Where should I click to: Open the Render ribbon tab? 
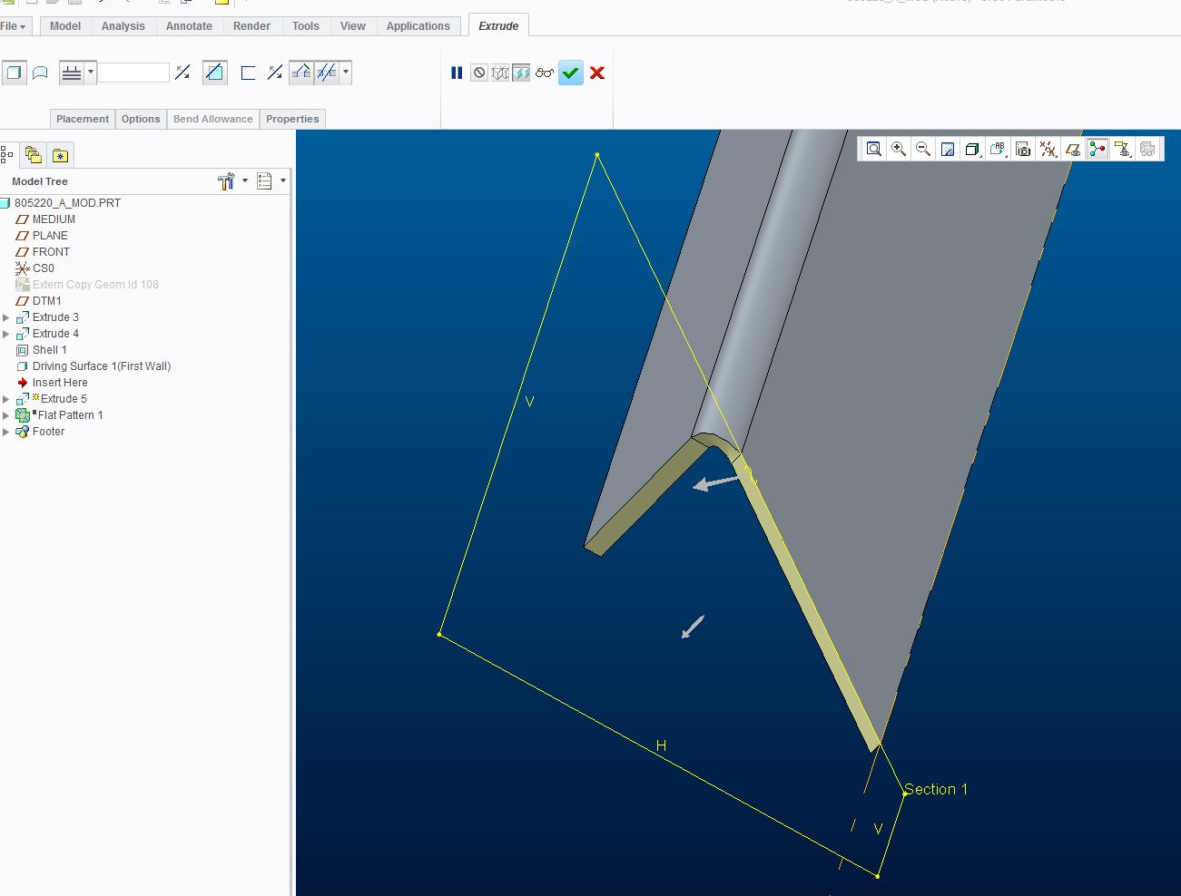coord(251,26)
